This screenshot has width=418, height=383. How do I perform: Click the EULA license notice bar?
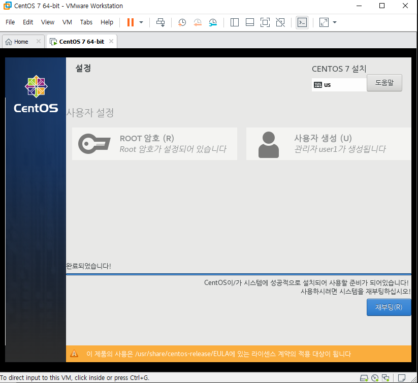coord(239,354)
